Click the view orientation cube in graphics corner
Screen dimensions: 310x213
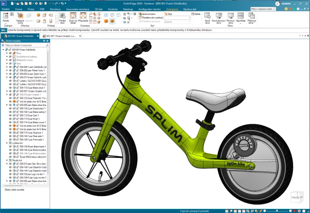point(297,197)
